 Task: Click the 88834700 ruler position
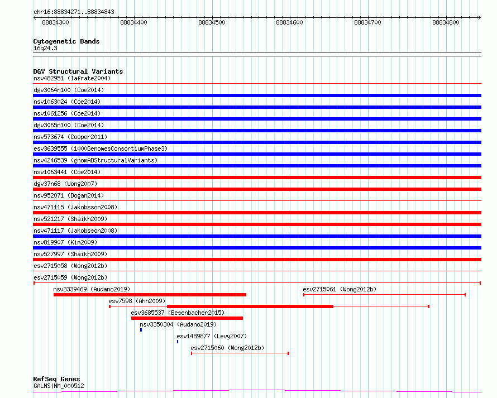tap(367, 22)
